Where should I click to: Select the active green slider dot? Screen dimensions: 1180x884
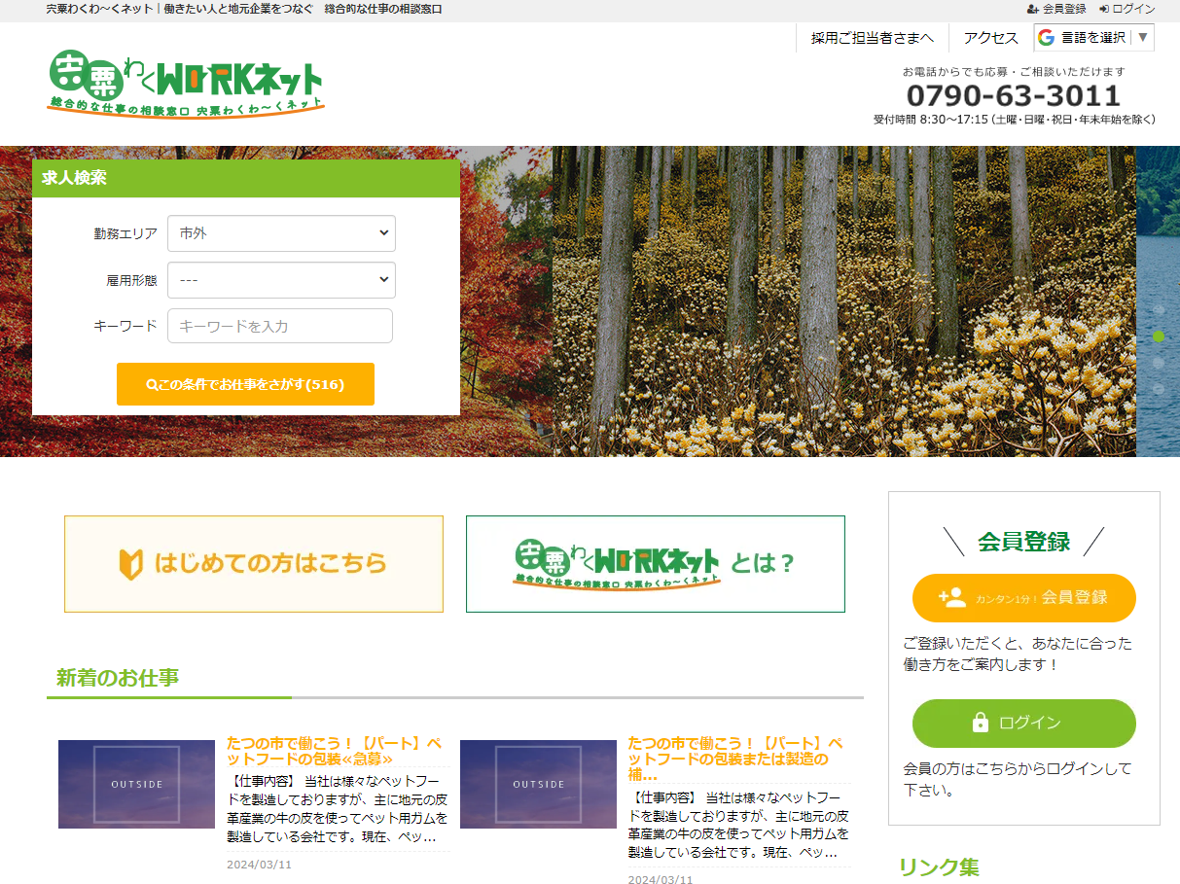(1159, 336)
